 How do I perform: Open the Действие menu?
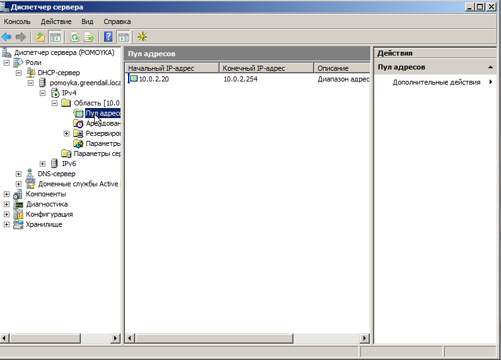[56, 21]
